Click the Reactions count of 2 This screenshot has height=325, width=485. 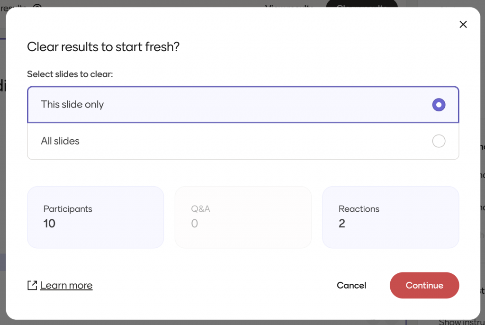click(342, 224)
